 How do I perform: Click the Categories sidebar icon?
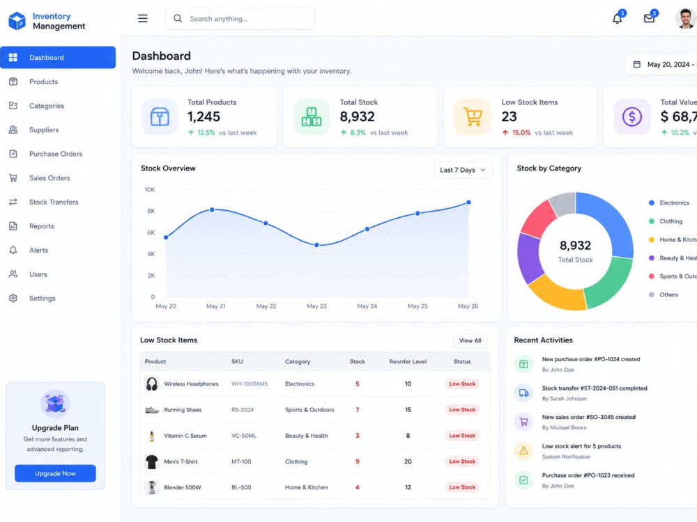[x=13, y=106]
